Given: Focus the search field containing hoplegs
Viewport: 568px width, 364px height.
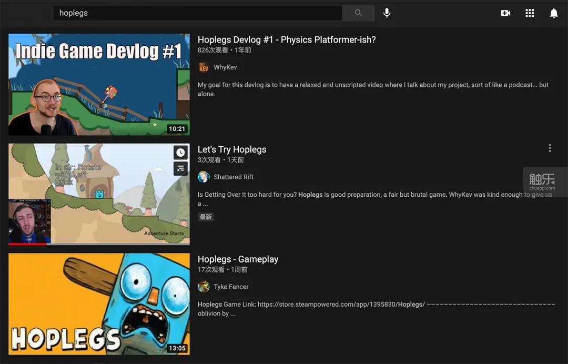Looking at the screenshot, I should (198, 13).
